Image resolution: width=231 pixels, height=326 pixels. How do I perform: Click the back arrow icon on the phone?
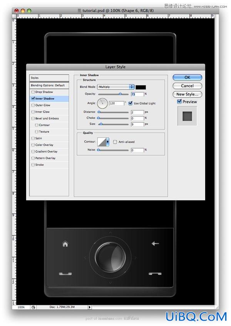pyautogui.click(x=155, y=244)
